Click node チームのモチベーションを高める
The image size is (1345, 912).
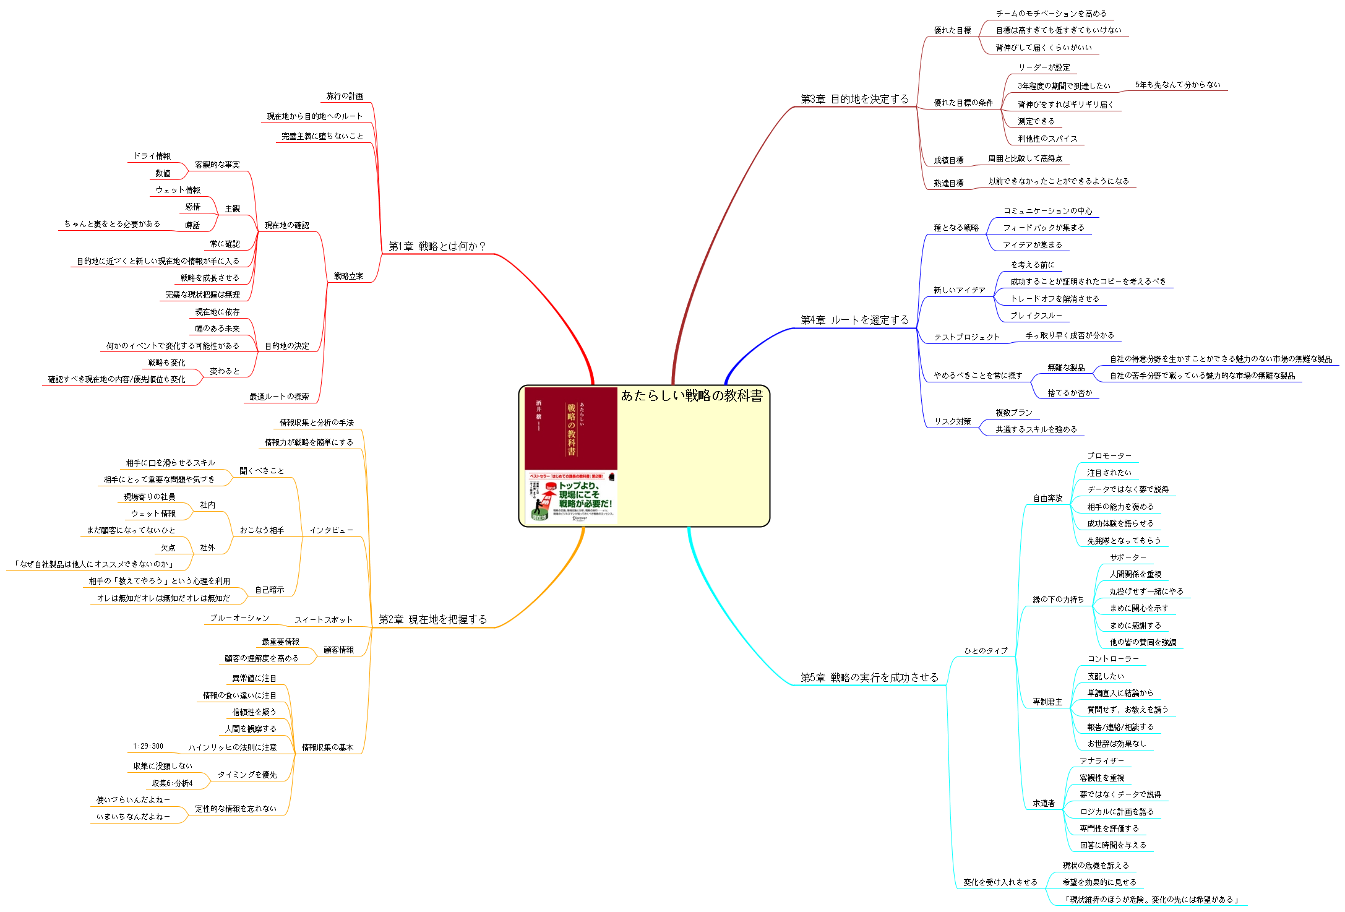click(1051, 14)
